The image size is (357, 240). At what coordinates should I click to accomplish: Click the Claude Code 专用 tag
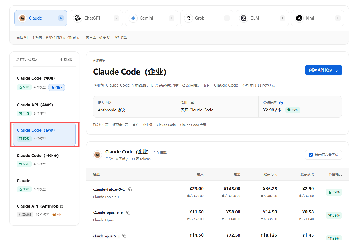tap(193, 125)
